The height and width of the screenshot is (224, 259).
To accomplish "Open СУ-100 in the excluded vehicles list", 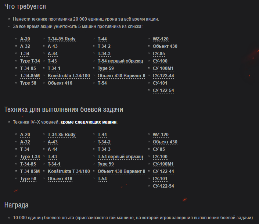I will [160, 157].
